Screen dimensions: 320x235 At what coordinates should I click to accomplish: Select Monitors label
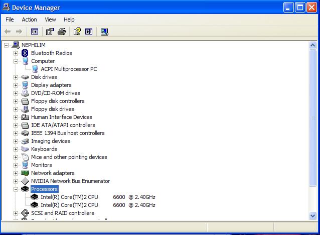tap(42, 165)
